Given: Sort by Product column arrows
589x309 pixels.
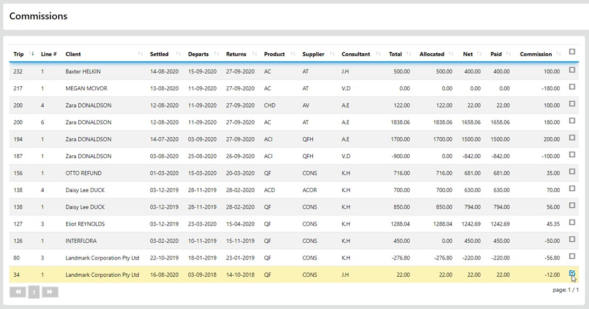Looking at the screenshot, I should pyautogui.click(x=293, y=54).
